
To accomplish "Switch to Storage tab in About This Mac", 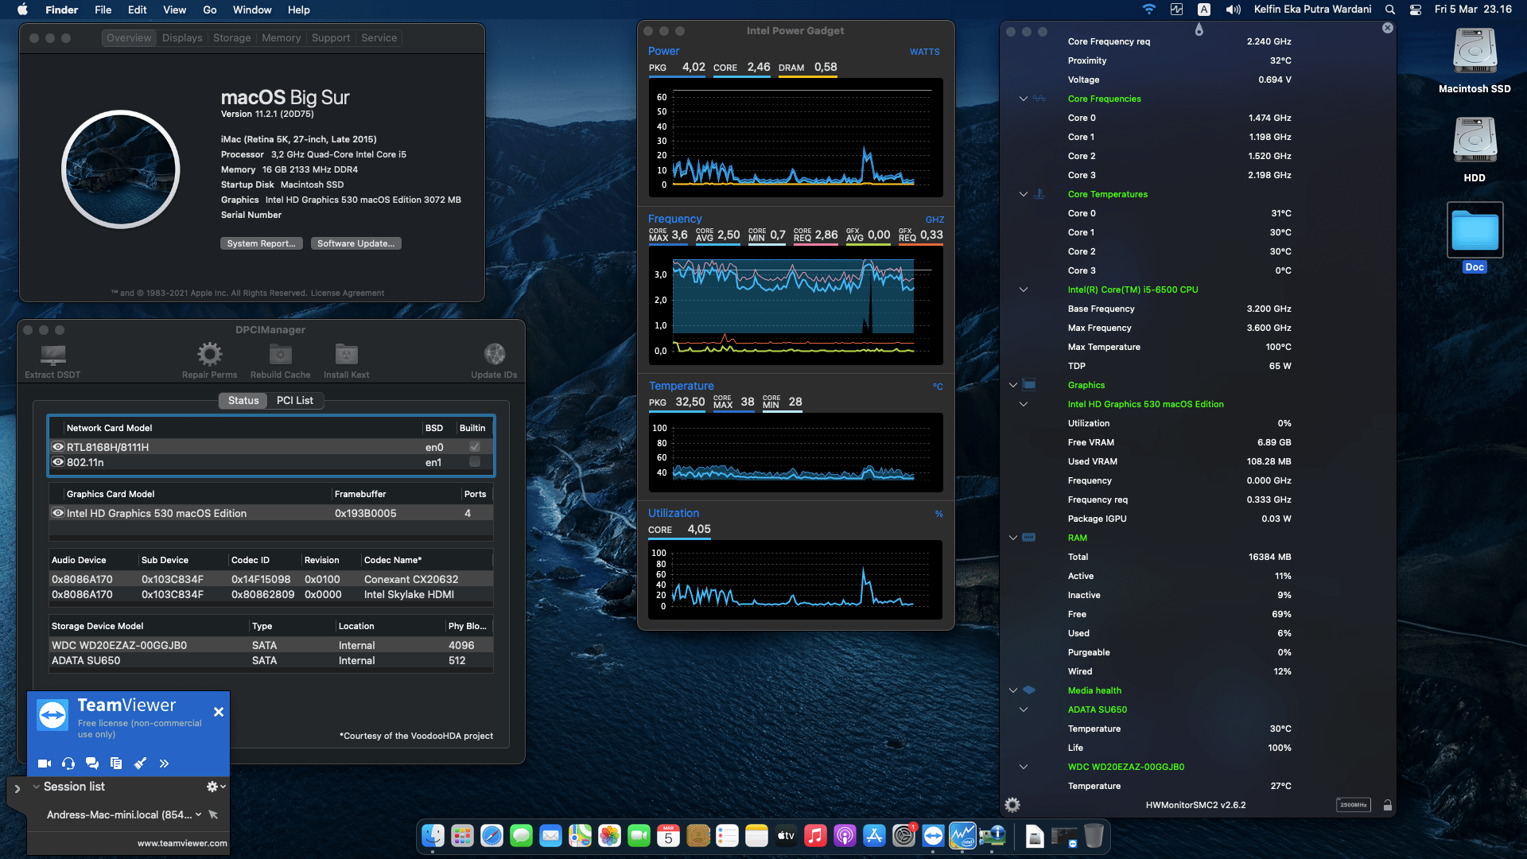I will click(231, 38).
